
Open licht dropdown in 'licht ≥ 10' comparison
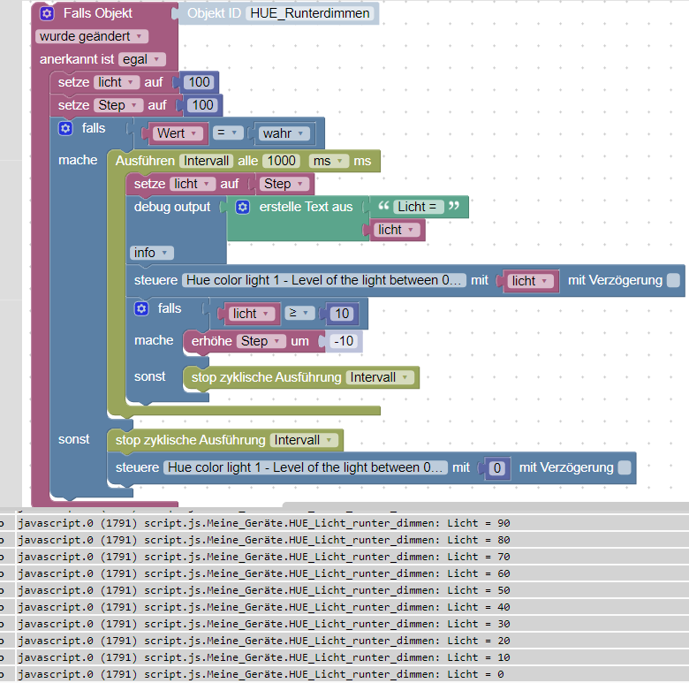coord(252,314)
